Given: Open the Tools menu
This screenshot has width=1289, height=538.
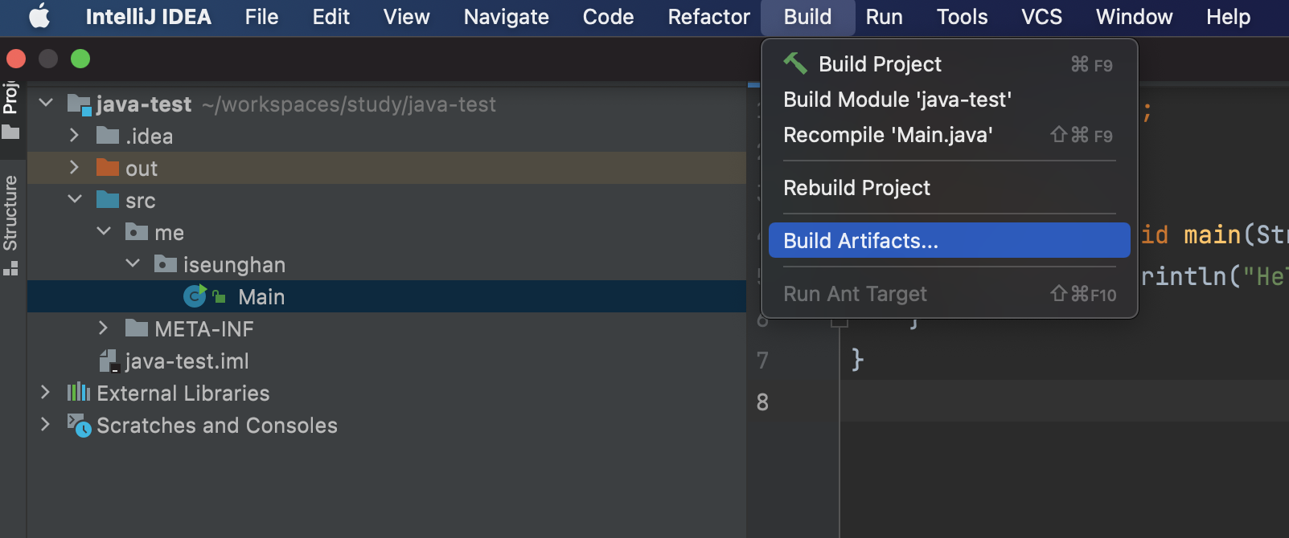Looking at the screenshot, I should tap(963, 17).
